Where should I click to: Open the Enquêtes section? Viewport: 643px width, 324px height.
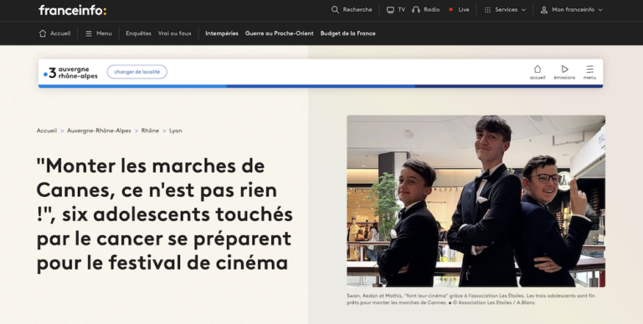(139, 33)
